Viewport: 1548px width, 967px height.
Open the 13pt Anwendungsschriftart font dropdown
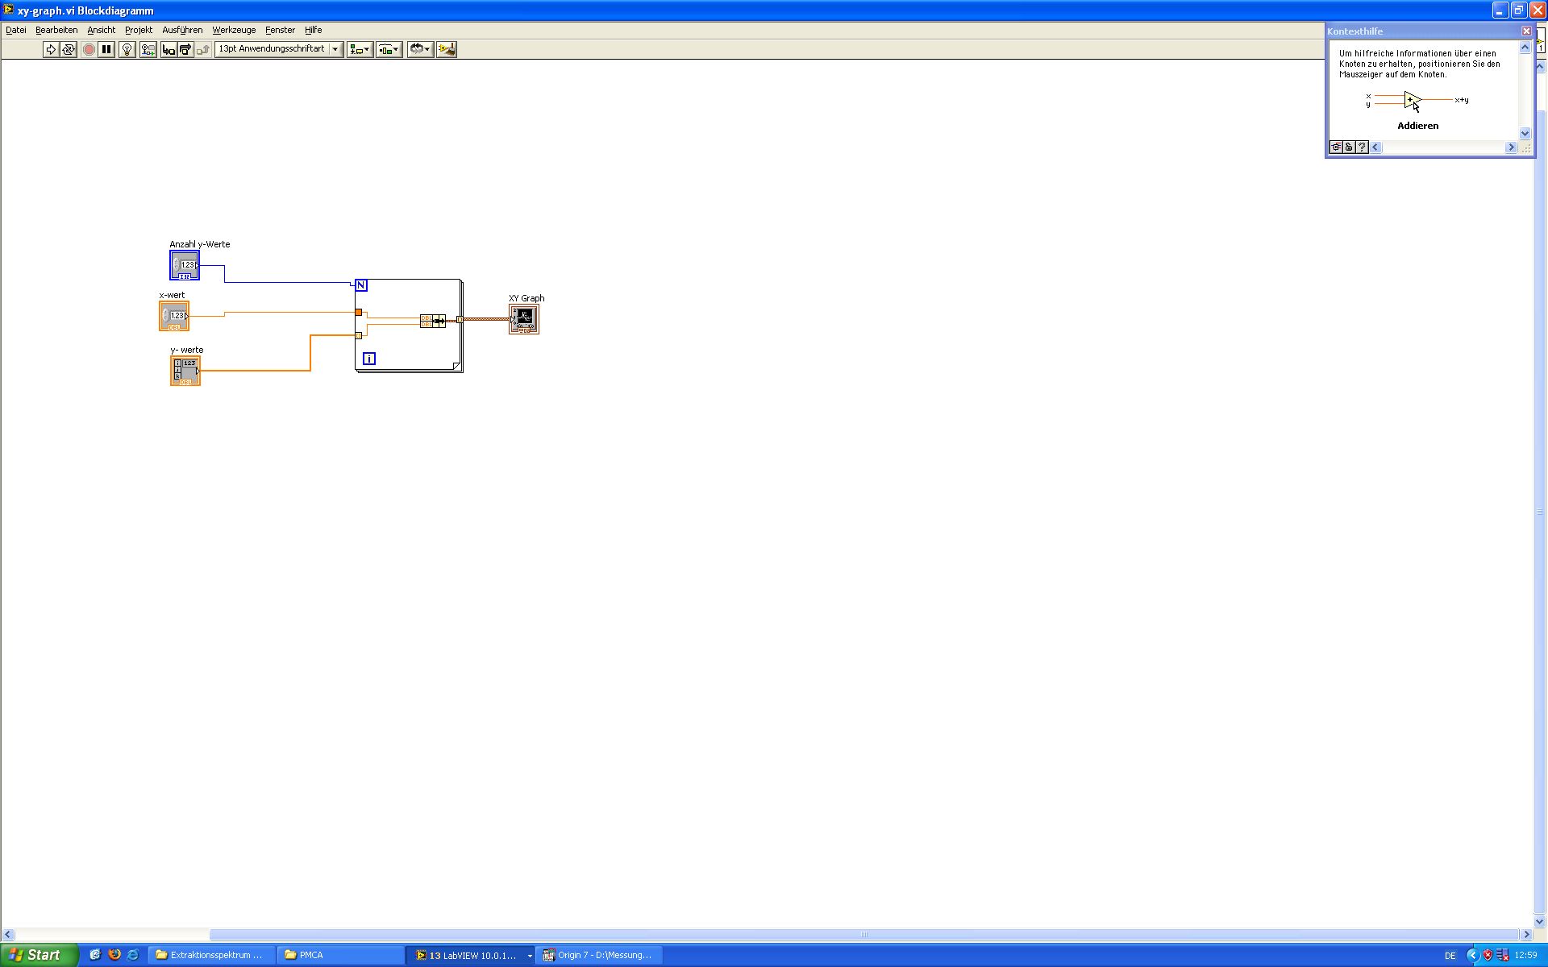click(x=279, y=50)
